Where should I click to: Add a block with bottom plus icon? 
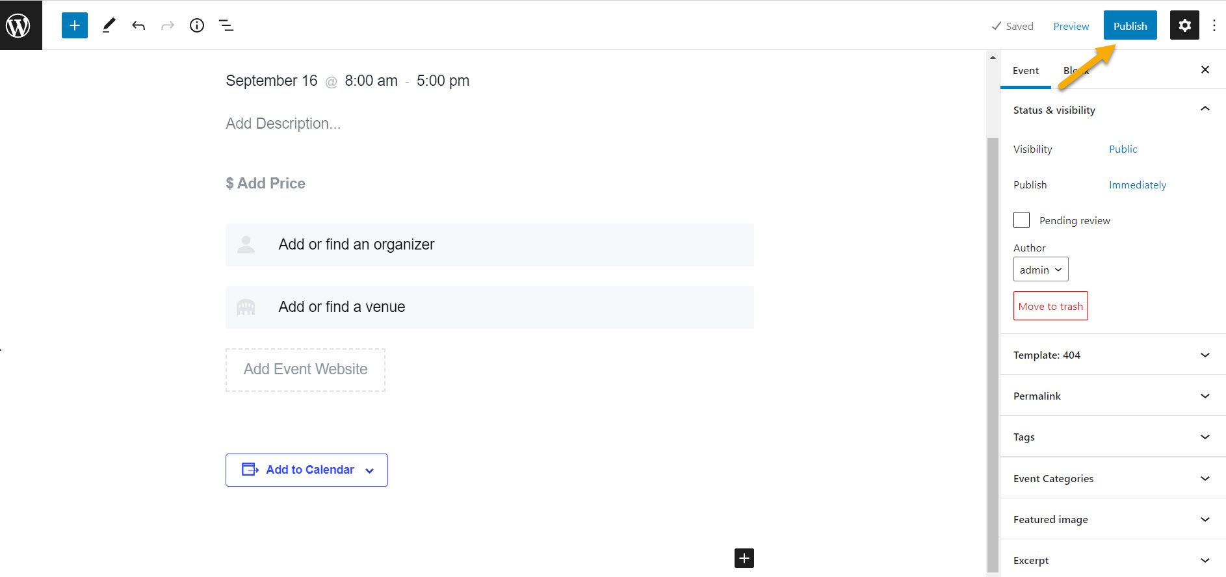[744, 558]
